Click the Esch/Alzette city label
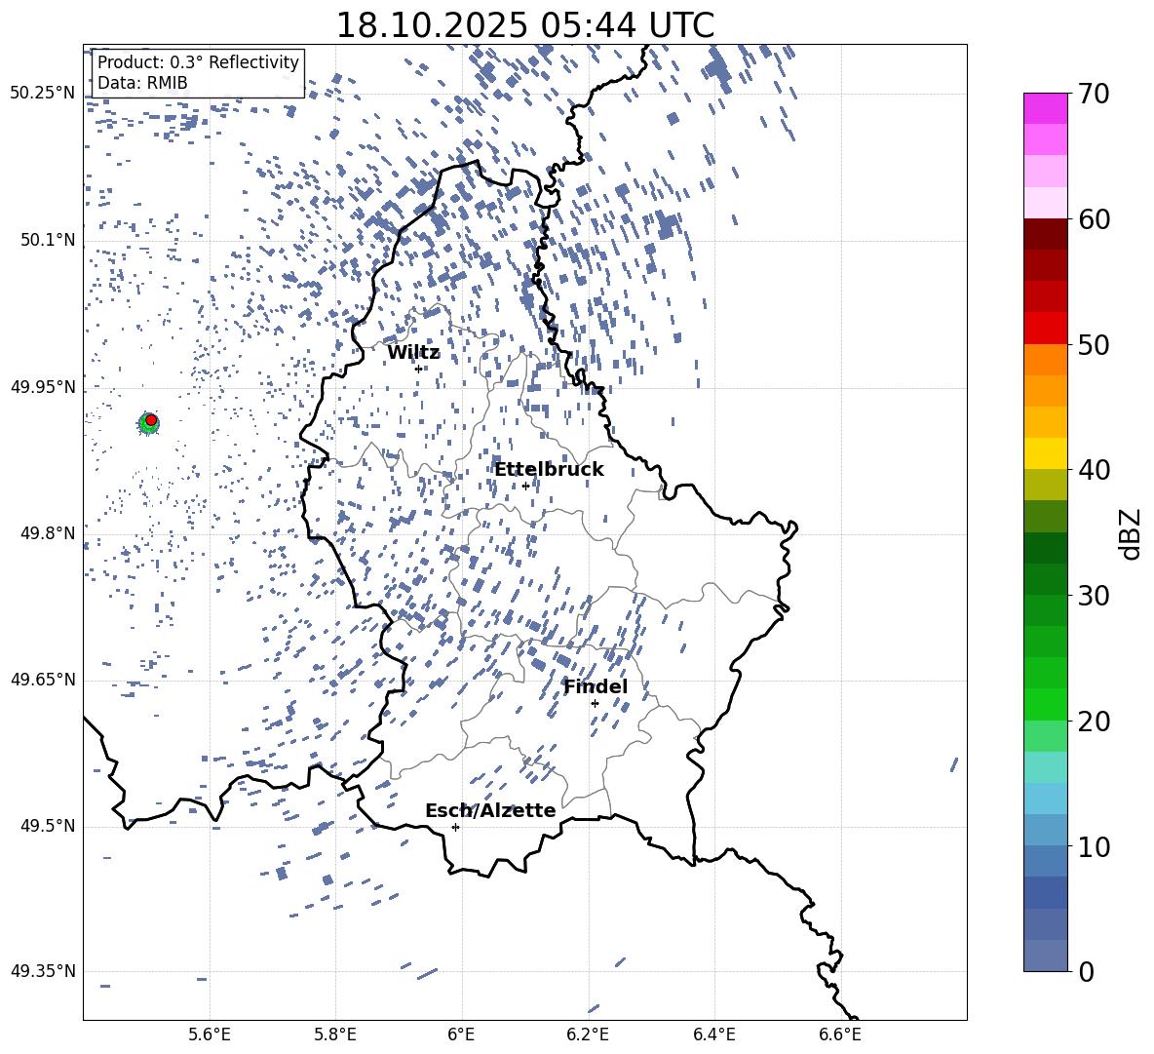Screen dimensions: 1154x1054 click(x=490, y=810)
